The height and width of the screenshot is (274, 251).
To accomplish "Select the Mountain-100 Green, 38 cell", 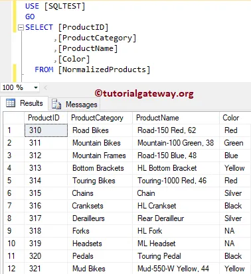I will pyautogui.click(x=176, y=143).
